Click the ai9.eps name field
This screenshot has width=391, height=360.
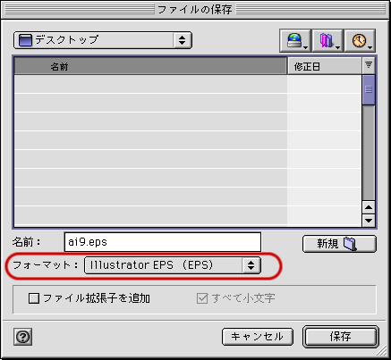click(163, 242)
